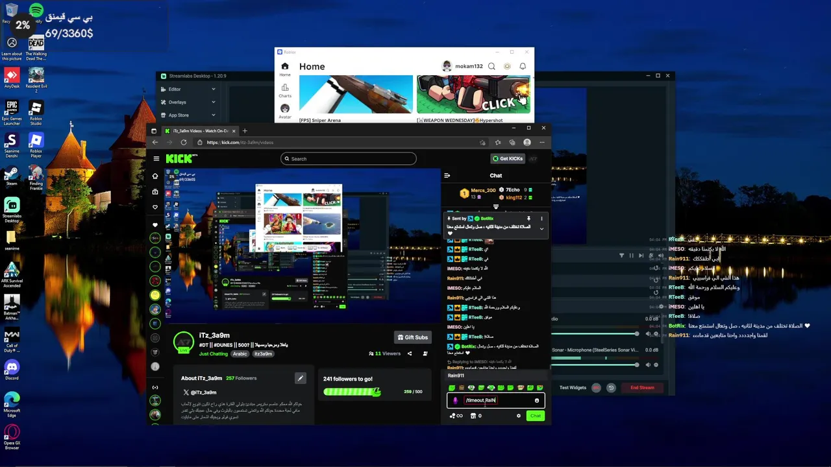Click Test Widgets in Streamlabs

click(x=573, y=388)
